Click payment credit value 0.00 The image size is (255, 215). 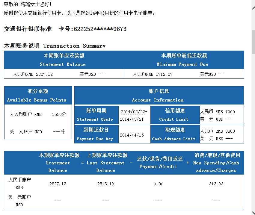pyautogui.click(x=159, y=184)
